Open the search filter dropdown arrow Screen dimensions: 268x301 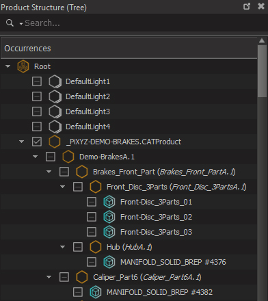21,24
